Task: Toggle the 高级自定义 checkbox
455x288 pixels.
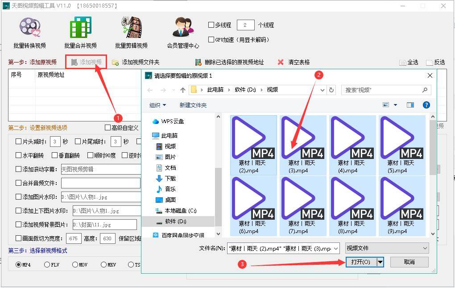Action: click(108, 128)
